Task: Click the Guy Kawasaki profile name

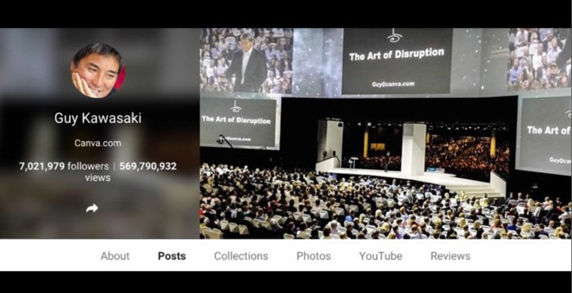Action: (98, 118)
